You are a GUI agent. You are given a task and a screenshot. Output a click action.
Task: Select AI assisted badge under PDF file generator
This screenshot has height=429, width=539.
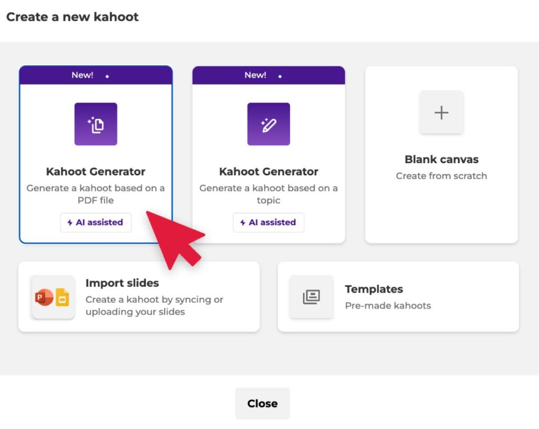coord(96,223)
